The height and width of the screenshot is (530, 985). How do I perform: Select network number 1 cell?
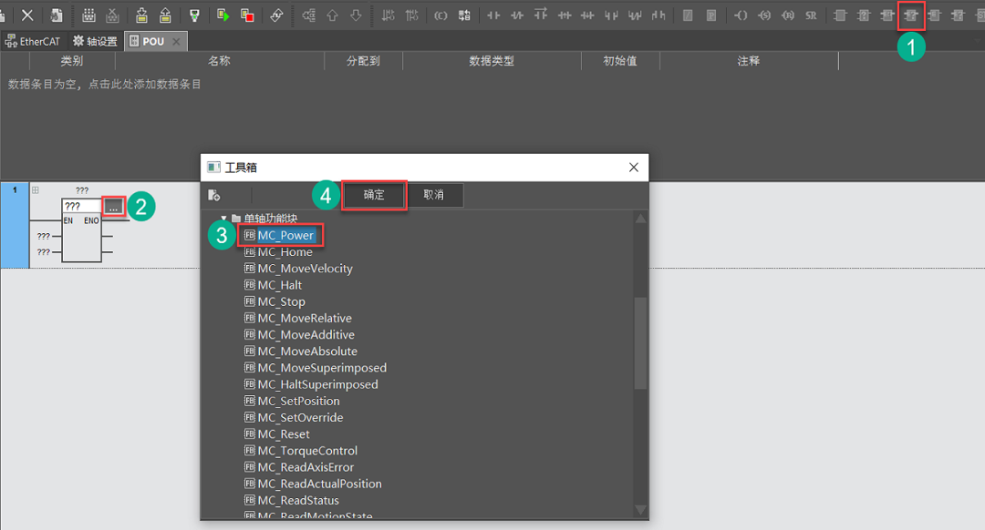pyautogui.click(x=15, y=225)
